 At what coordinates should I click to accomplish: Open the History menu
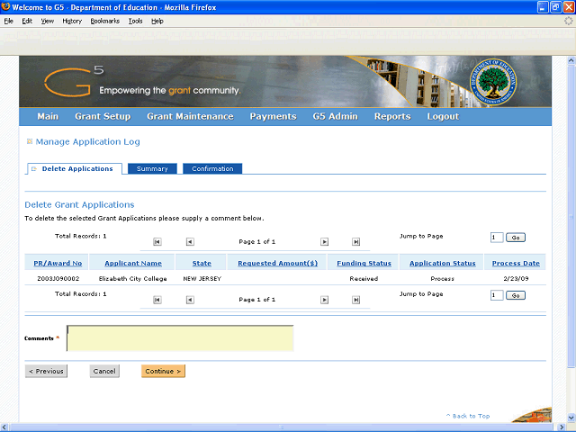pos(72,21)
